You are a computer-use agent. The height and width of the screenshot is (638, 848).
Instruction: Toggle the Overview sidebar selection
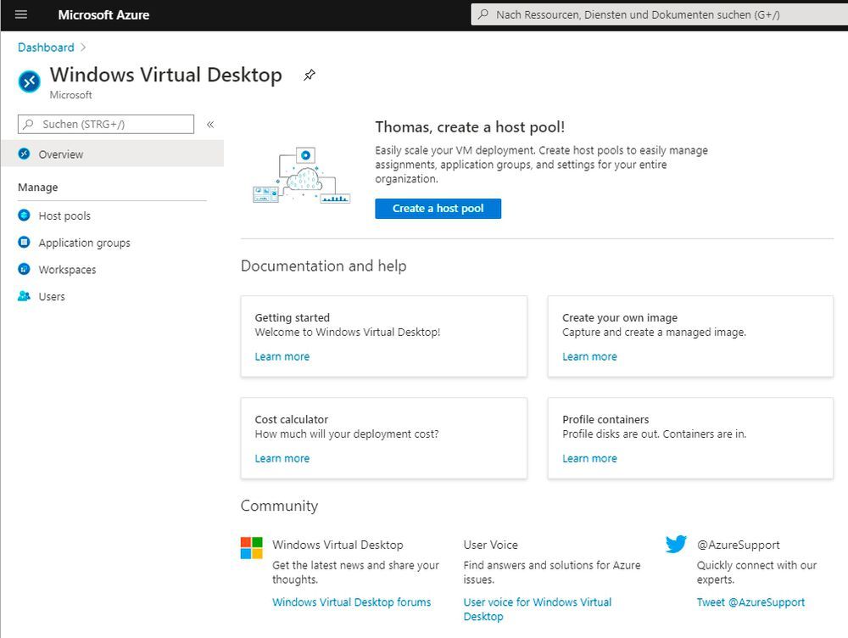[x=60, y=154]
